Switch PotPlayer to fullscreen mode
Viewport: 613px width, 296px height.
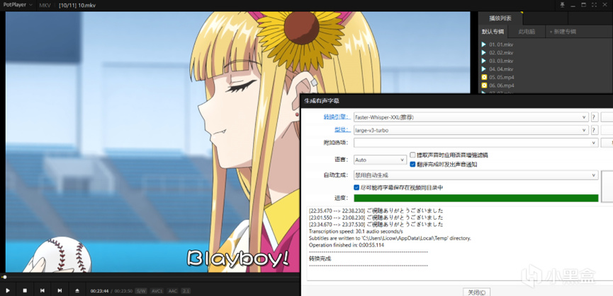595,5
